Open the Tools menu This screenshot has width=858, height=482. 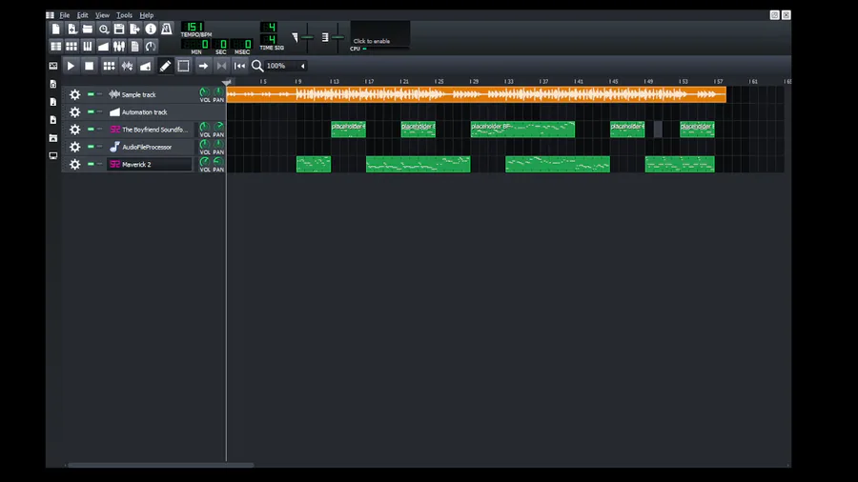[124, 15]
